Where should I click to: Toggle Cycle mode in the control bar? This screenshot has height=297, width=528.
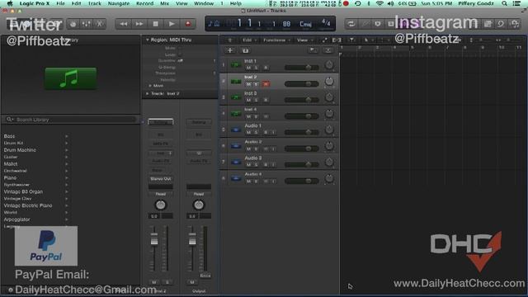[351, 24]
